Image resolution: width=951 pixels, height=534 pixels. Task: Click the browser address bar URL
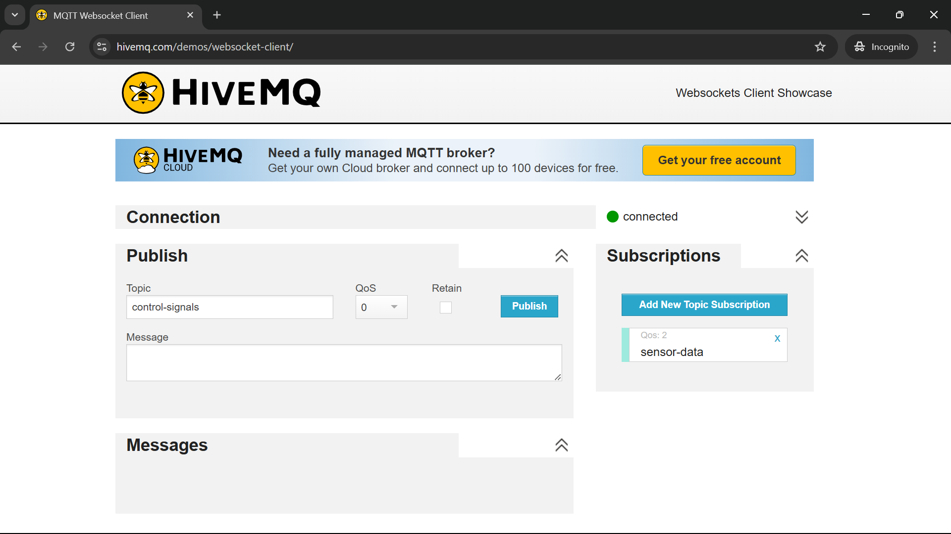(x=205, y=47)
